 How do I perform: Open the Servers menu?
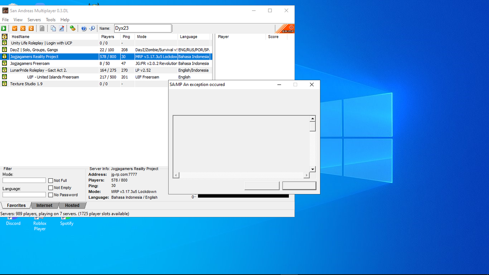[34, 20]
